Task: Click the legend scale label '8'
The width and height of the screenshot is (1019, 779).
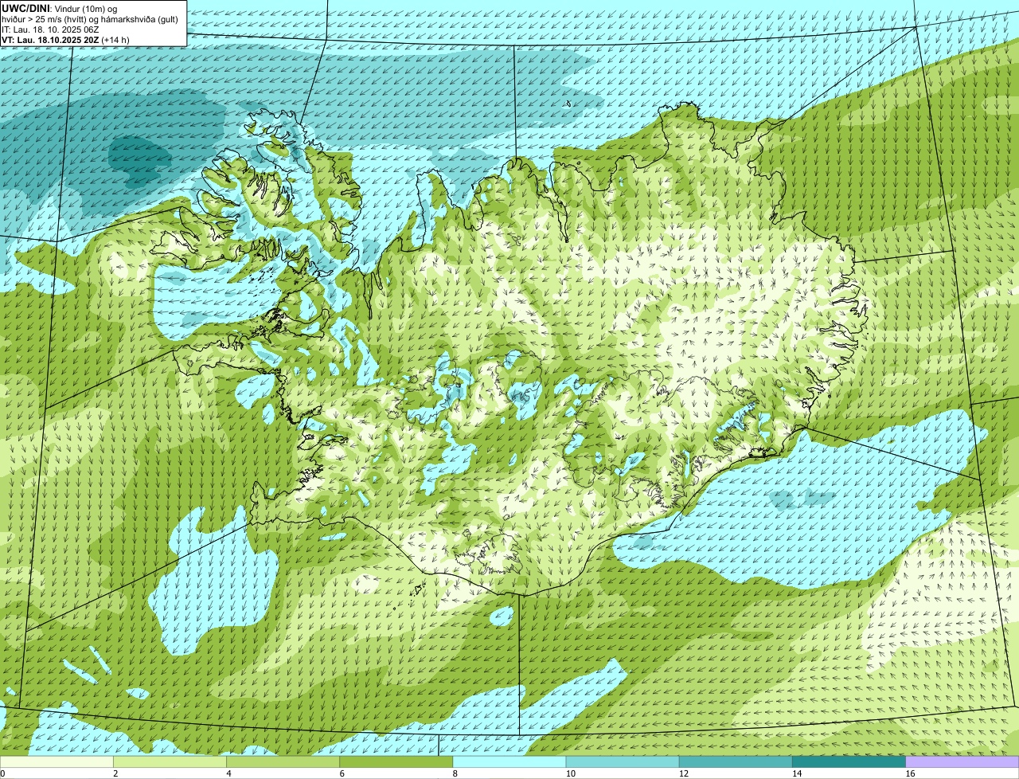Action: pyautogui.click(x=455, y=773)
